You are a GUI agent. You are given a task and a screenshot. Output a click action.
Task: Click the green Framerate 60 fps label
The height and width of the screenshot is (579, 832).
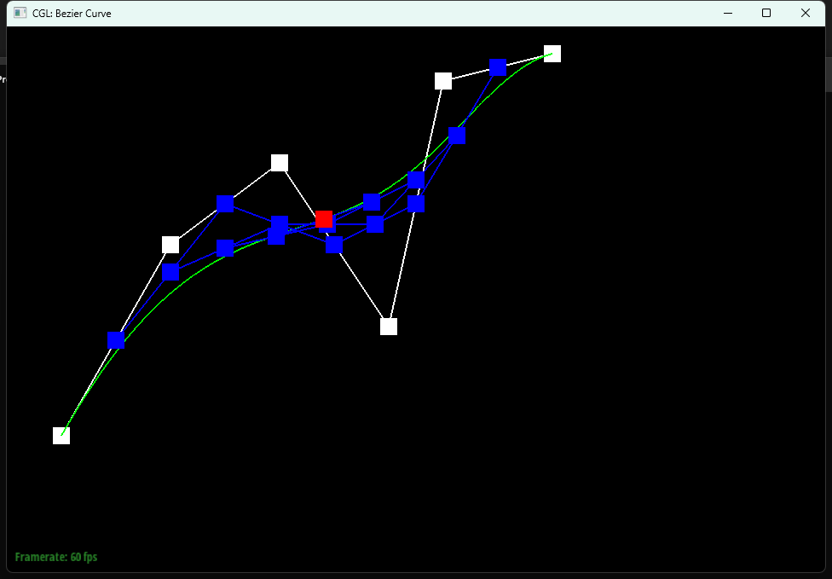56,557
